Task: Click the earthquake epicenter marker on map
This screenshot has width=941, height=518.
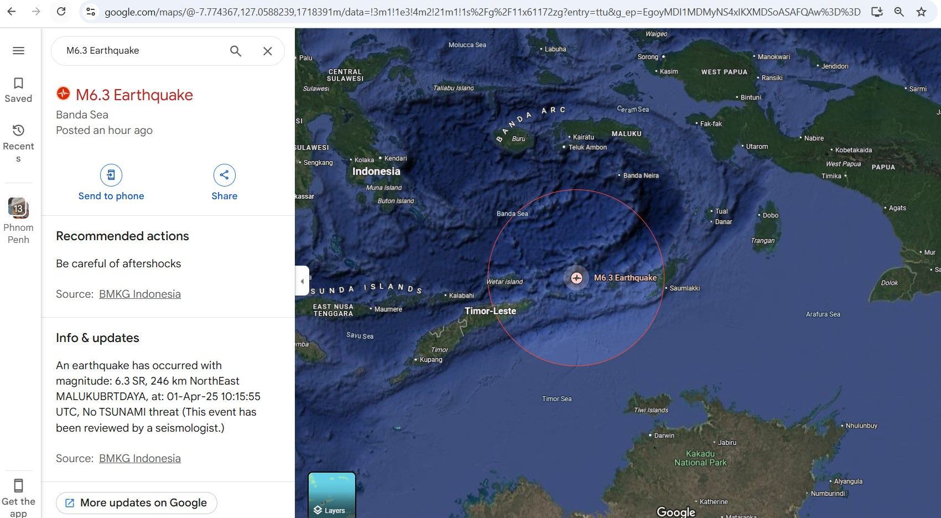Action: pyautogui.click(x=576, y=278)
